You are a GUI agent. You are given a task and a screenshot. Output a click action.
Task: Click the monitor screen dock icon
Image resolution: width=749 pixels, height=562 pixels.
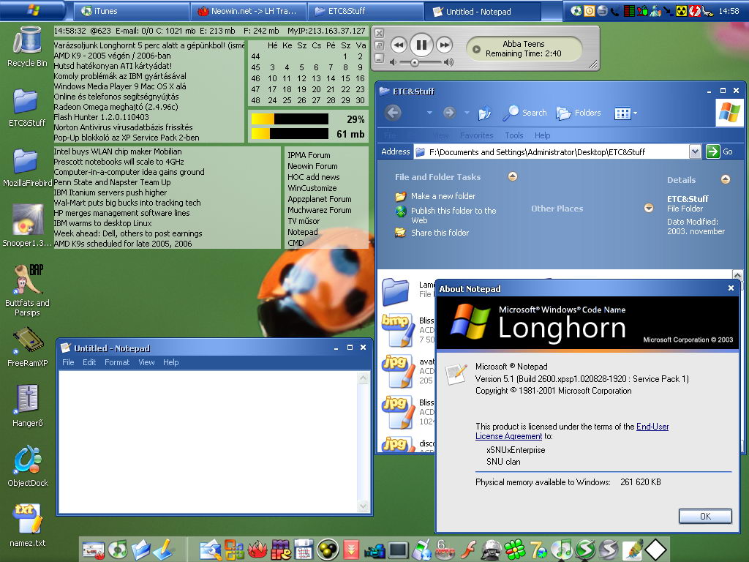click(x=399, y=550)
